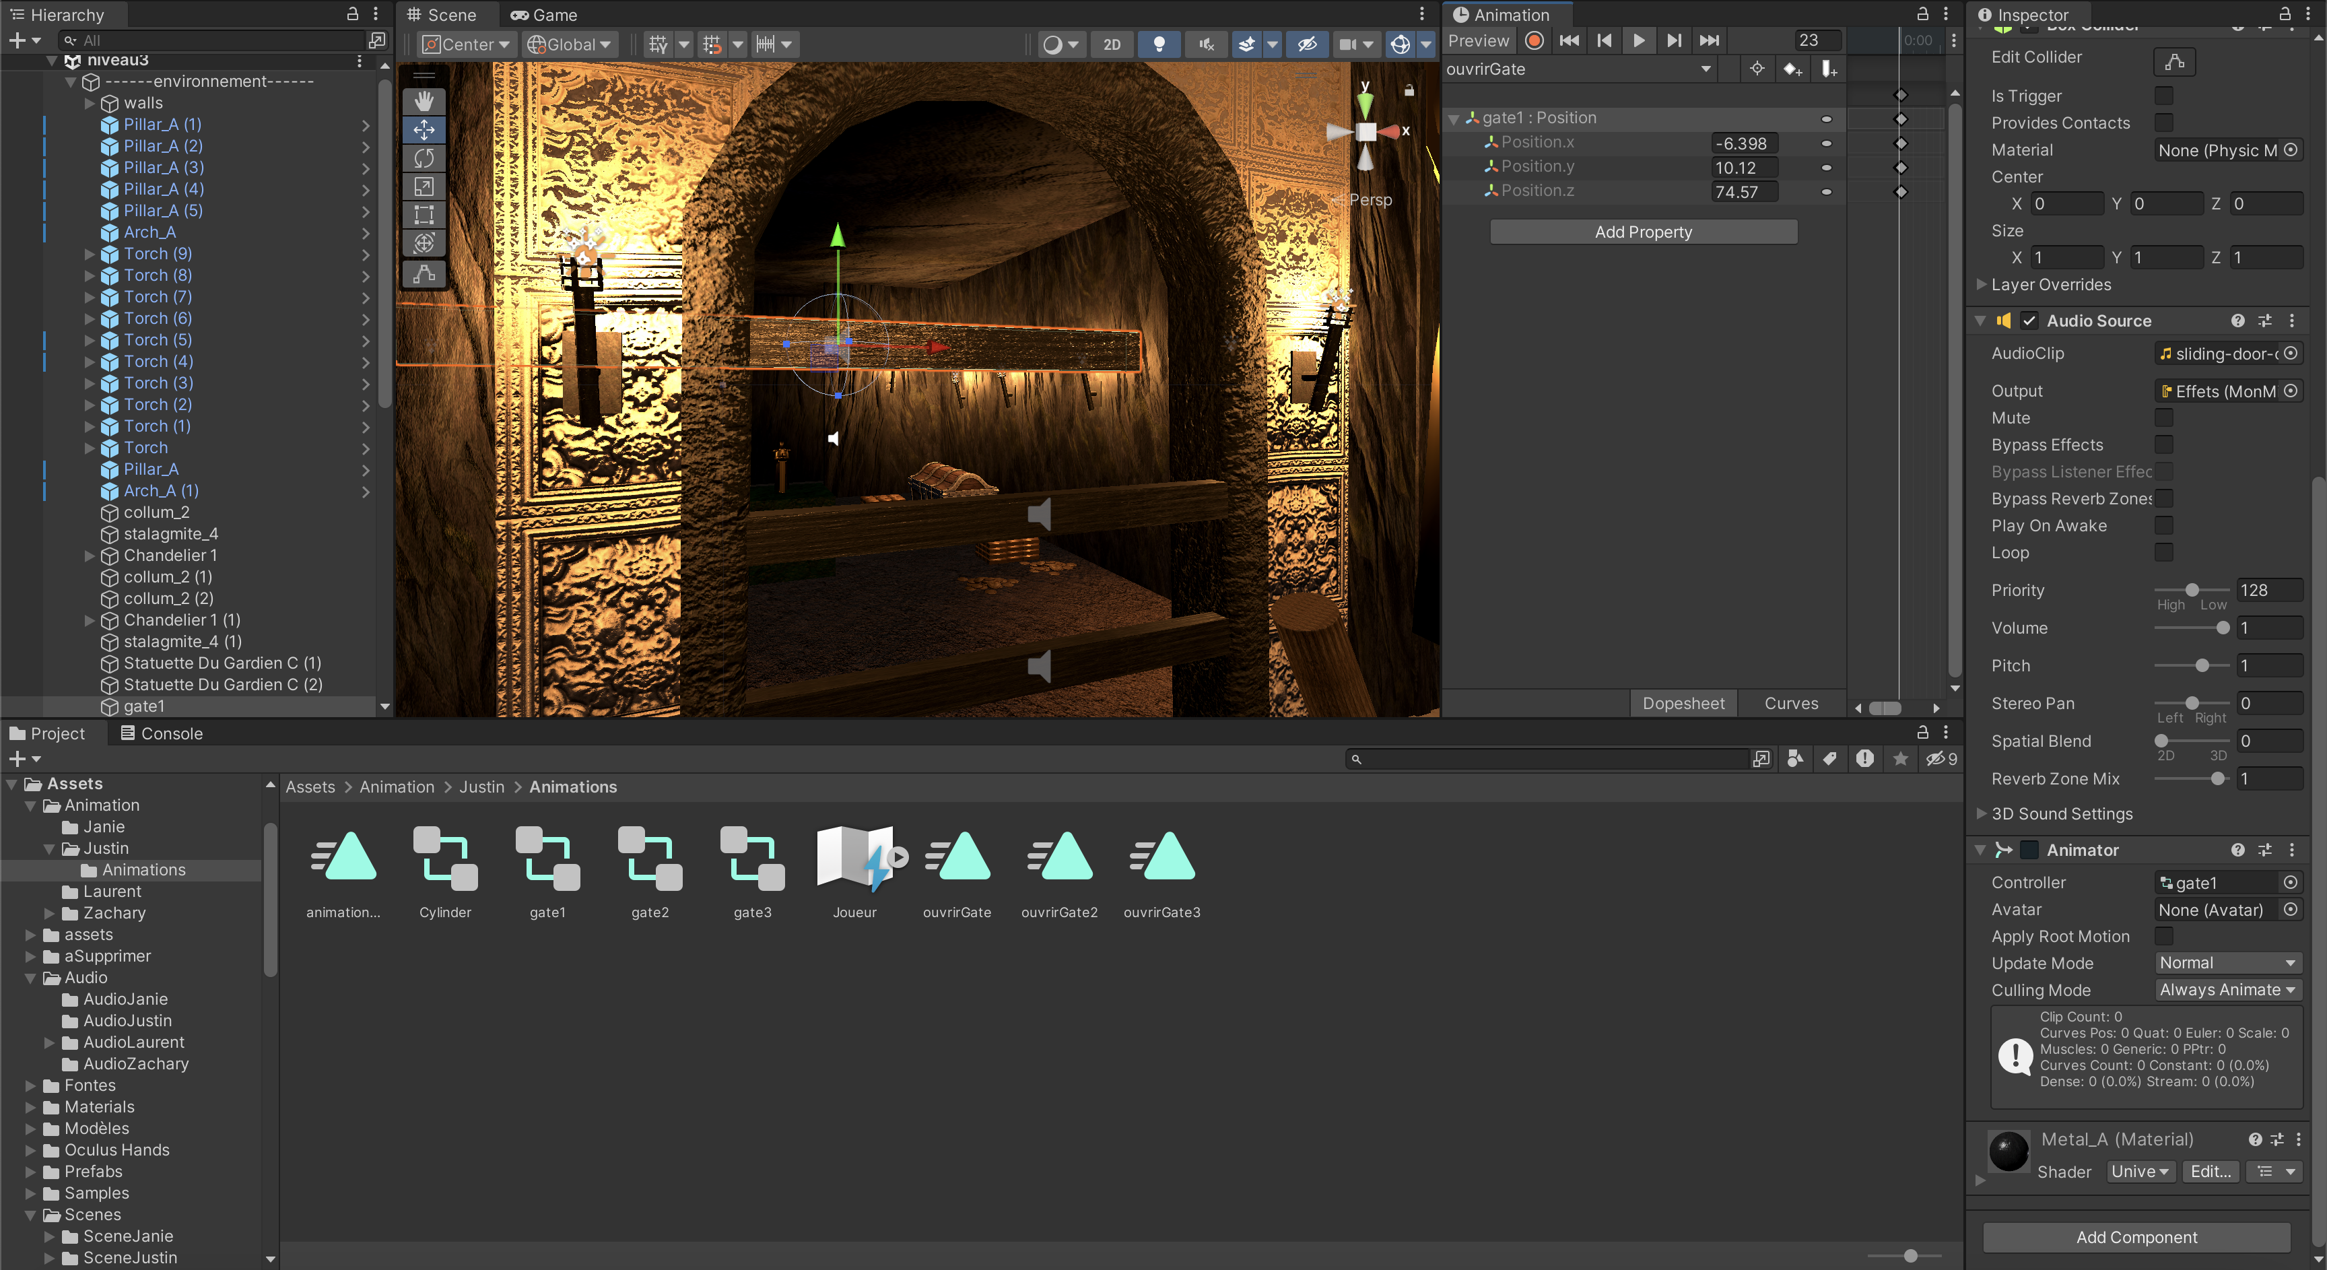Click the add keyframe icon
Viewport: 2327px width, 1270px height.
1792,69
